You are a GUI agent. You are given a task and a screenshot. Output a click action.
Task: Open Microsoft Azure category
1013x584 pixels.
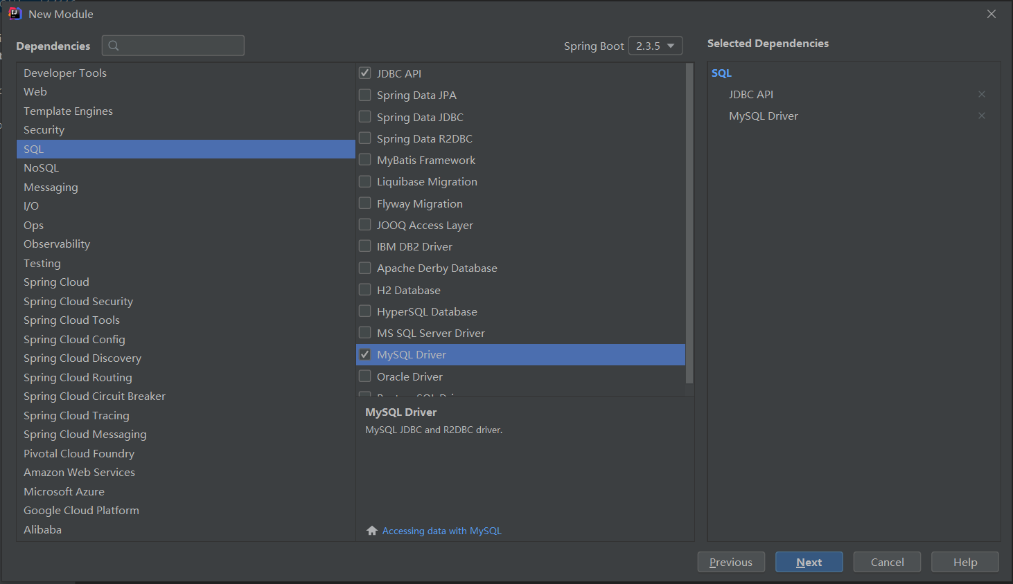186,491
